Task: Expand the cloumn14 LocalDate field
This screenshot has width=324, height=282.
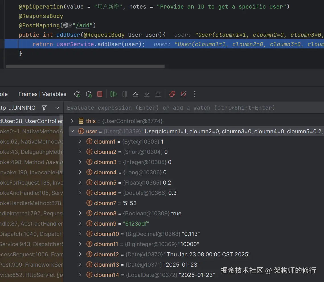Action: click(x=80, y=275)
